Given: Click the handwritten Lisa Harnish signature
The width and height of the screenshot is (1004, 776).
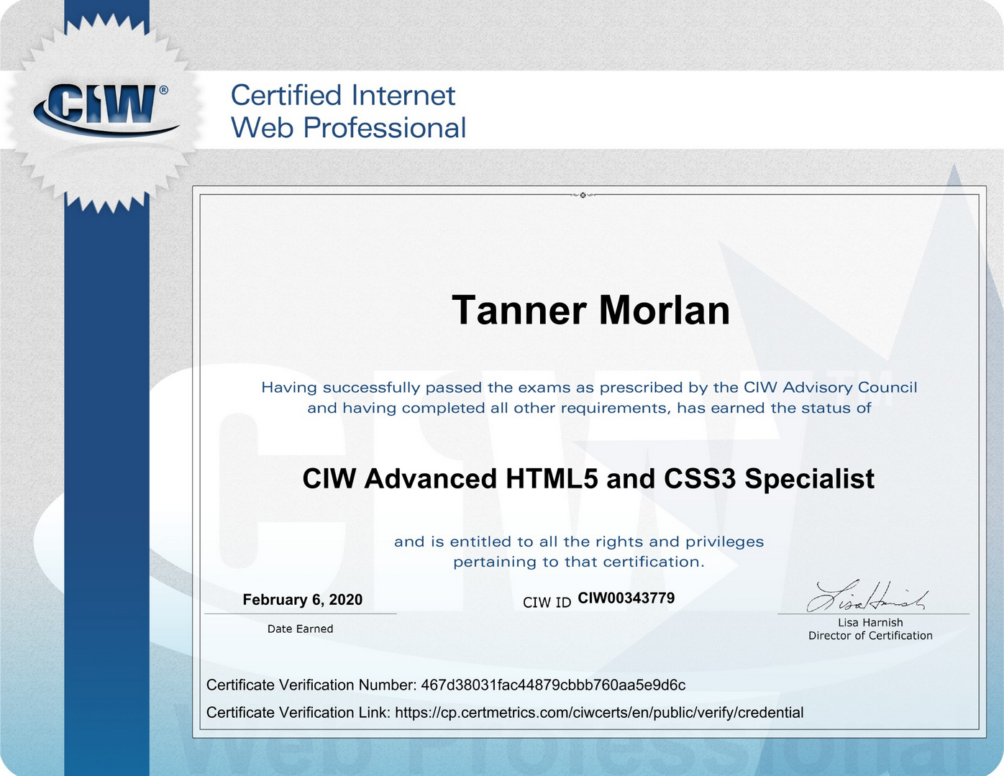Looking at the screenshot, I should [x=867, y=596].
